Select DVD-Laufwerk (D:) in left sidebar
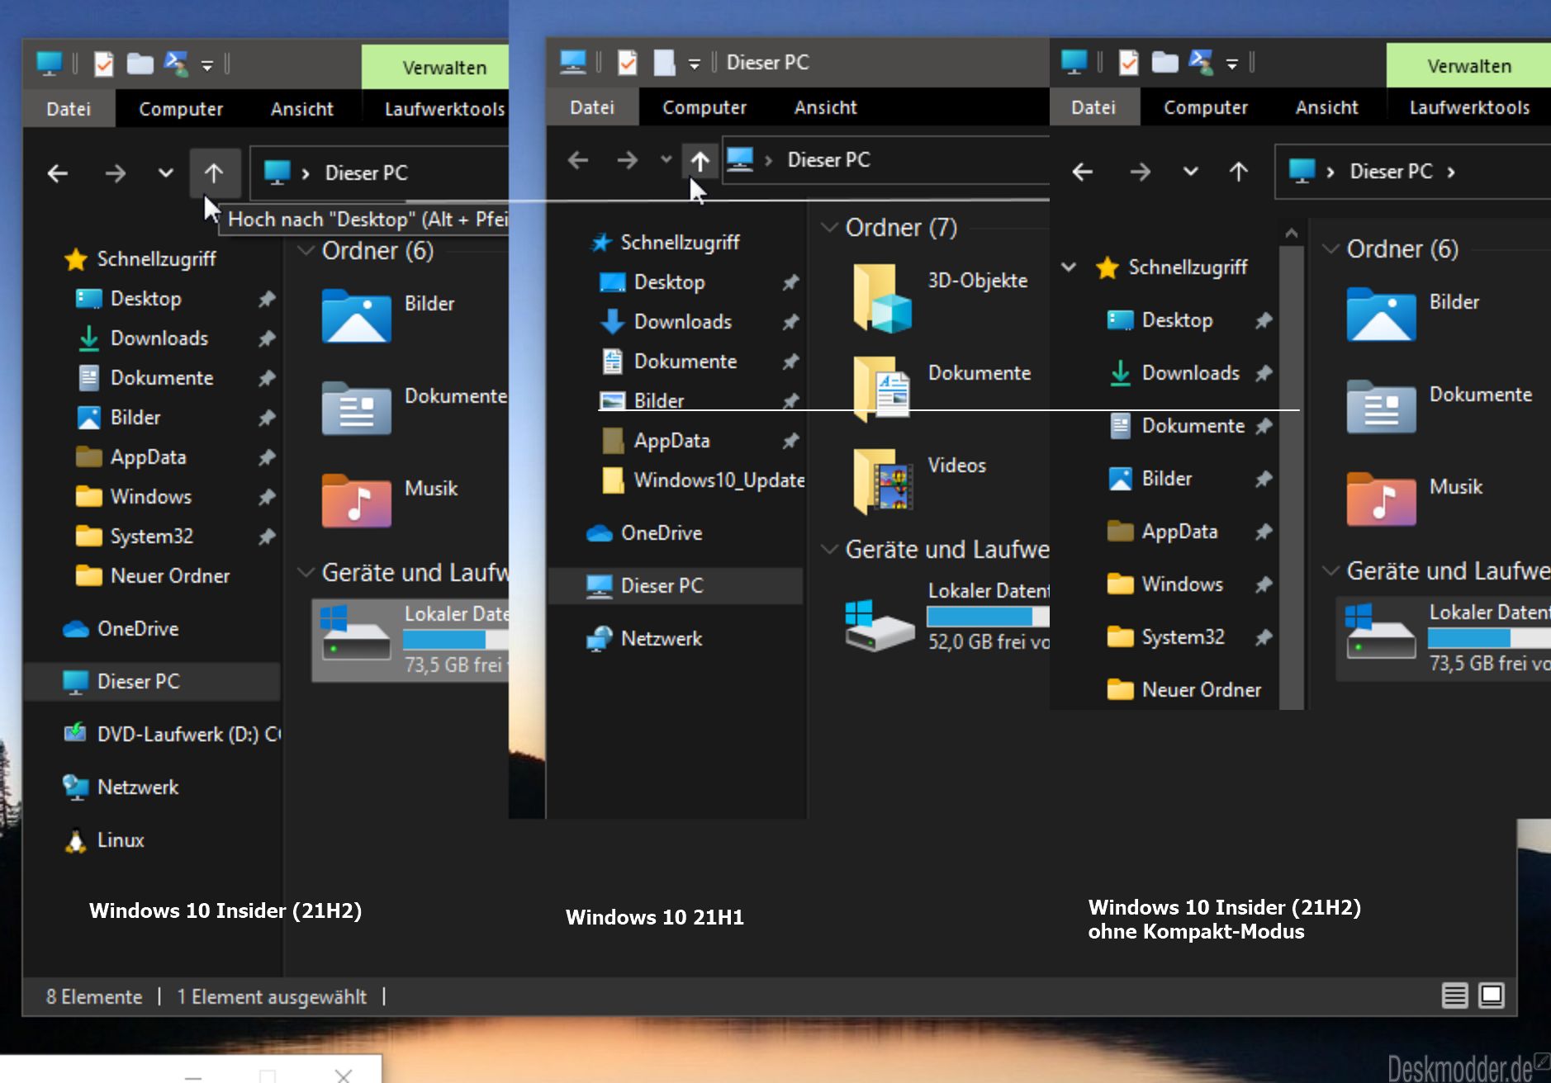This screenshot has height=1083, width=1551. click(x=173, y=735)
